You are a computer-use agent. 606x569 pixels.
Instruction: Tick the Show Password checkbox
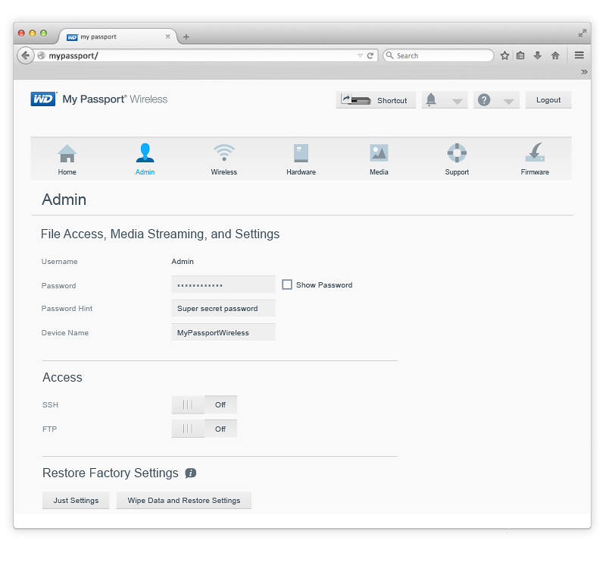(287, 285)
